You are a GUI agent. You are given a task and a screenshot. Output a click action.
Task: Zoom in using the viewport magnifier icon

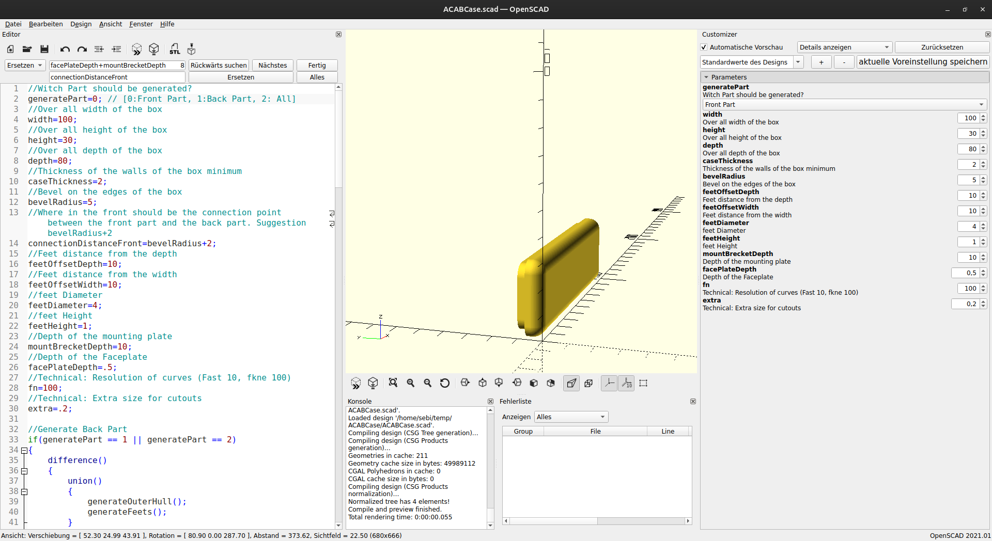pyautogui.click(x=411, y=383)
